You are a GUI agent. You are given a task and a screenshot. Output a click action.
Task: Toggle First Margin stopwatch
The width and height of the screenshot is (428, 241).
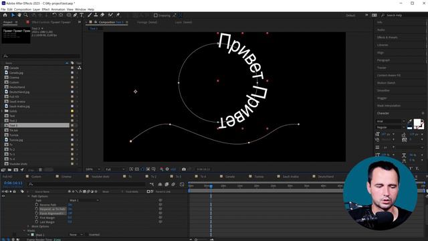click(37, 218)
